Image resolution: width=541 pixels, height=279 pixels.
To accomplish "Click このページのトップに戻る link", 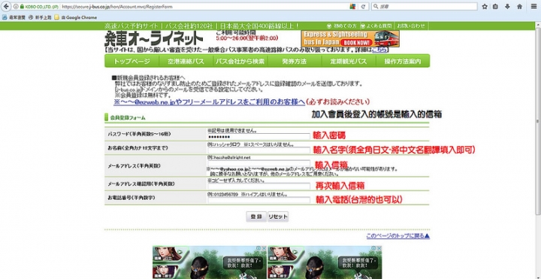I will [x=397, y=236].
